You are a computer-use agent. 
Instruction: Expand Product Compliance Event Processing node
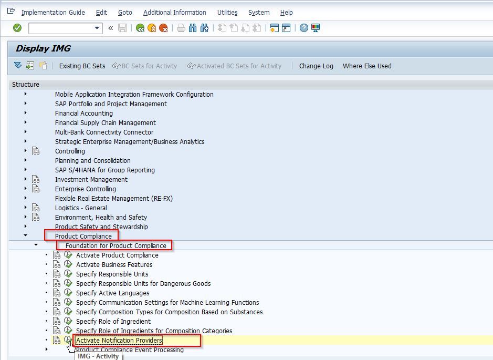pyautogui.click(x=47, y=349)
